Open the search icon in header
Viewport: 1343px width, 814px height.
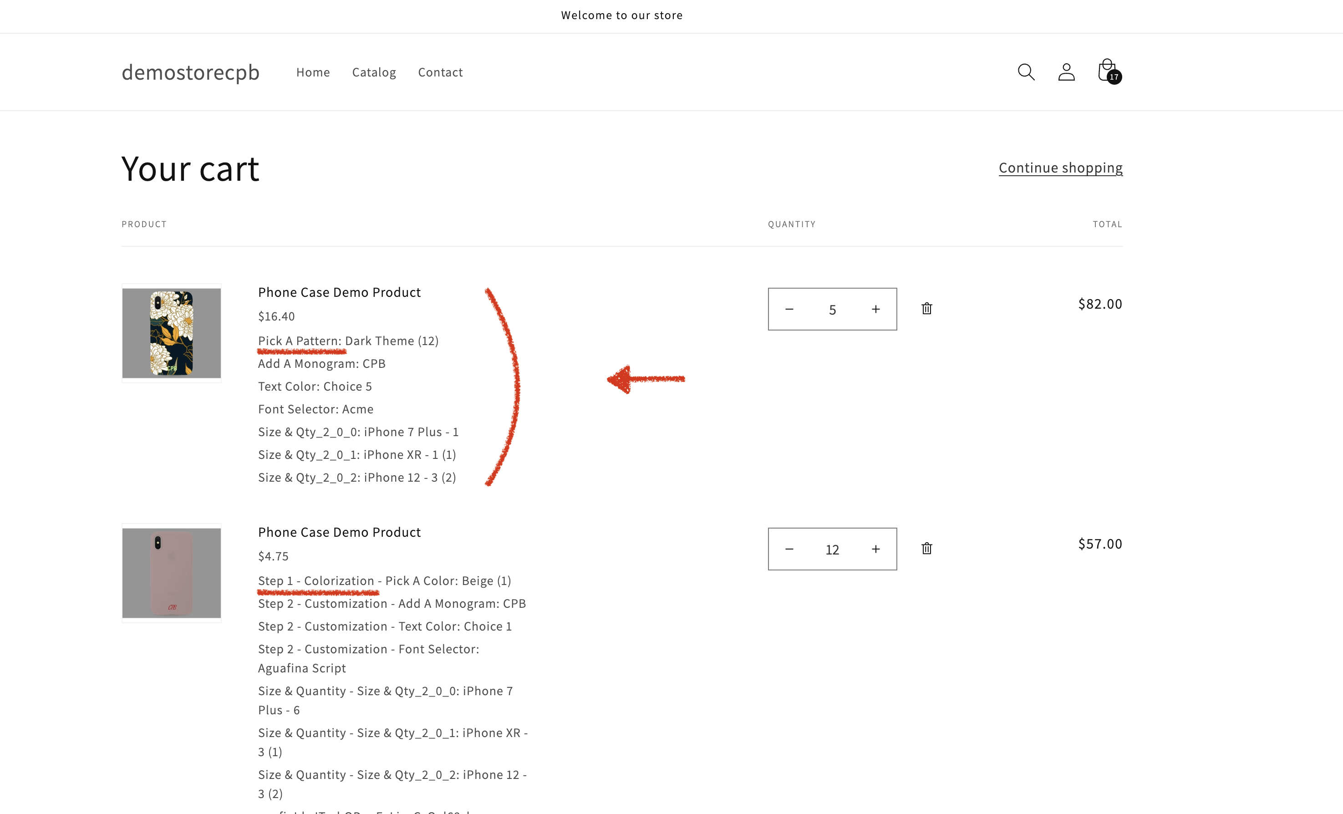(x=1026, y=72)
